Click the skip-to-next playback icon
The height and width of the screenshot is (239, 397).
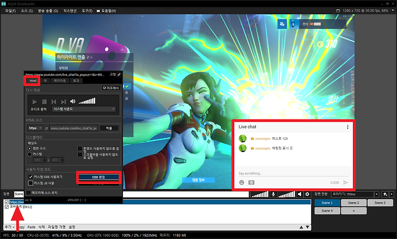[63, 101]
